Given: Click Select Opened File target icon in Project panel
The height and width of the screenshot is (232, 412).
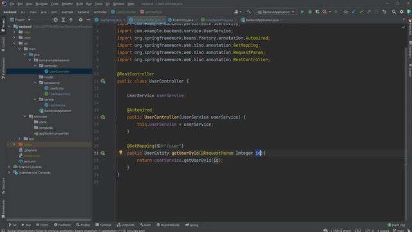Looking at the screenshot, I should pyautogui.click(x=55, y=20).
